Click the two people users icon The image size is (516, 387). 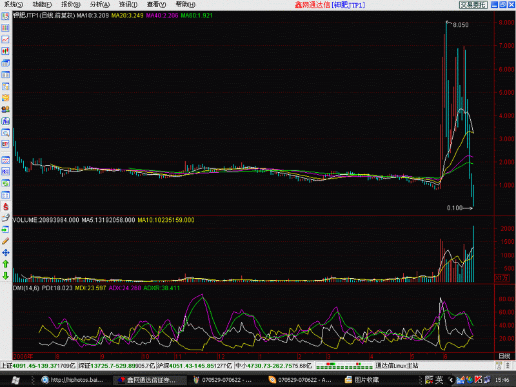5,109
